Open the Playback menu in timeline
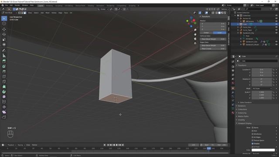Image resolution: width=279 pixels, height=157 pixels. point(12,145)
